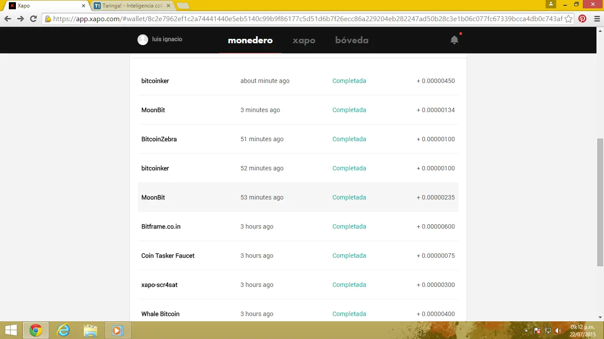Select the BitcoinZebra transaction row
This screenshot has width=604, height=339.
click(x=298, y=139)
